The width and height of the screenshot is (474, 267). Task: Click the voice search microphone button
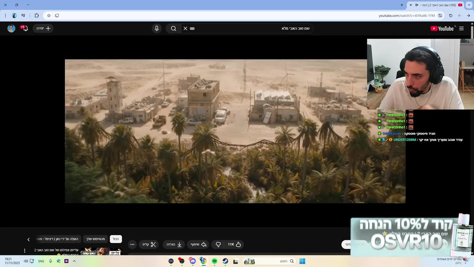pyautogui.click(x=157, y=29)
